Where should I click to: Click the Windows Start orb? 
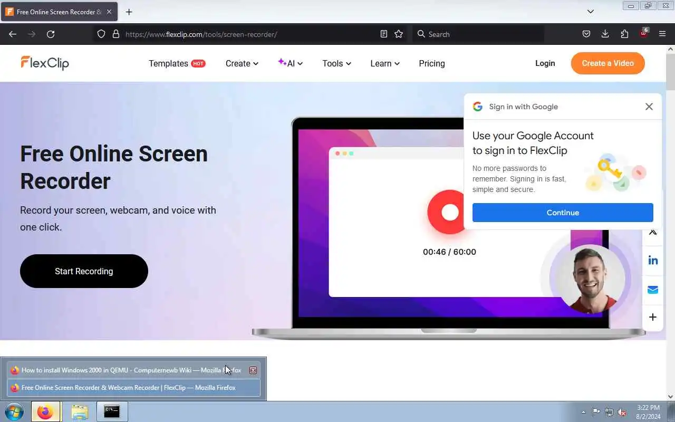coord(14,411)
